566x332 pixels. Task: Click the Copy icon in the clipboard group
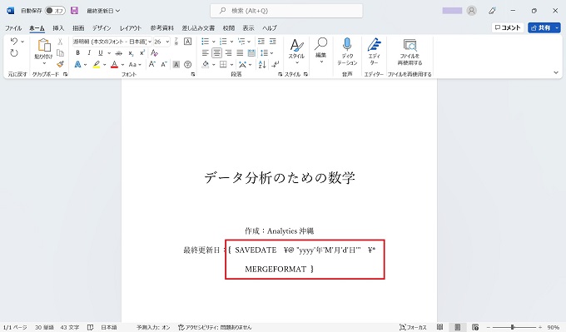tap(60, 53)
